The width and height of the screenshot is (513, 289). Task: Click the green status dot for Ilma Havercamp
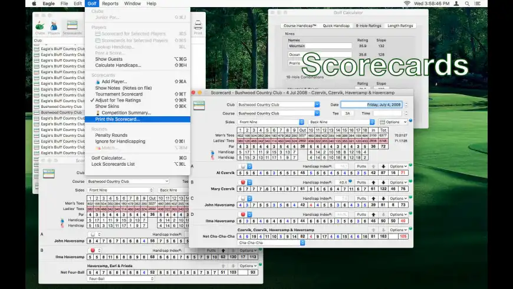(x=410, y=213)
